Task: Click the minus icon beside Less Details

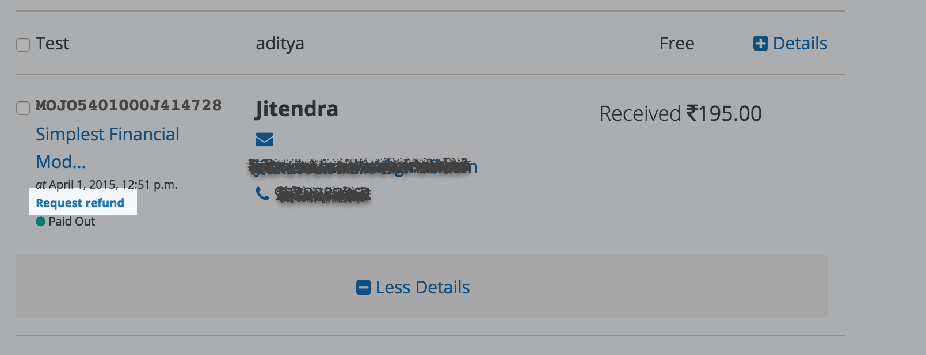Action: pos(363,287)
